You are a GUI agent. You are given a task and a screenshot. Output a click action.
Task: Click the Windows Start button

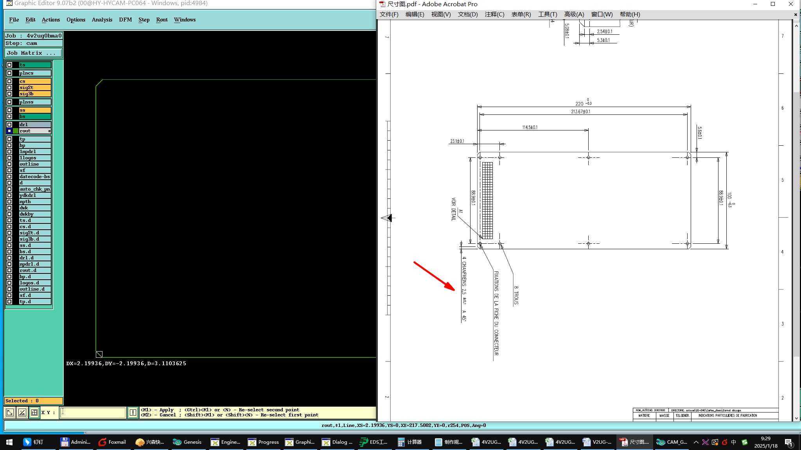pyautogui.click(x=9, y=442)
